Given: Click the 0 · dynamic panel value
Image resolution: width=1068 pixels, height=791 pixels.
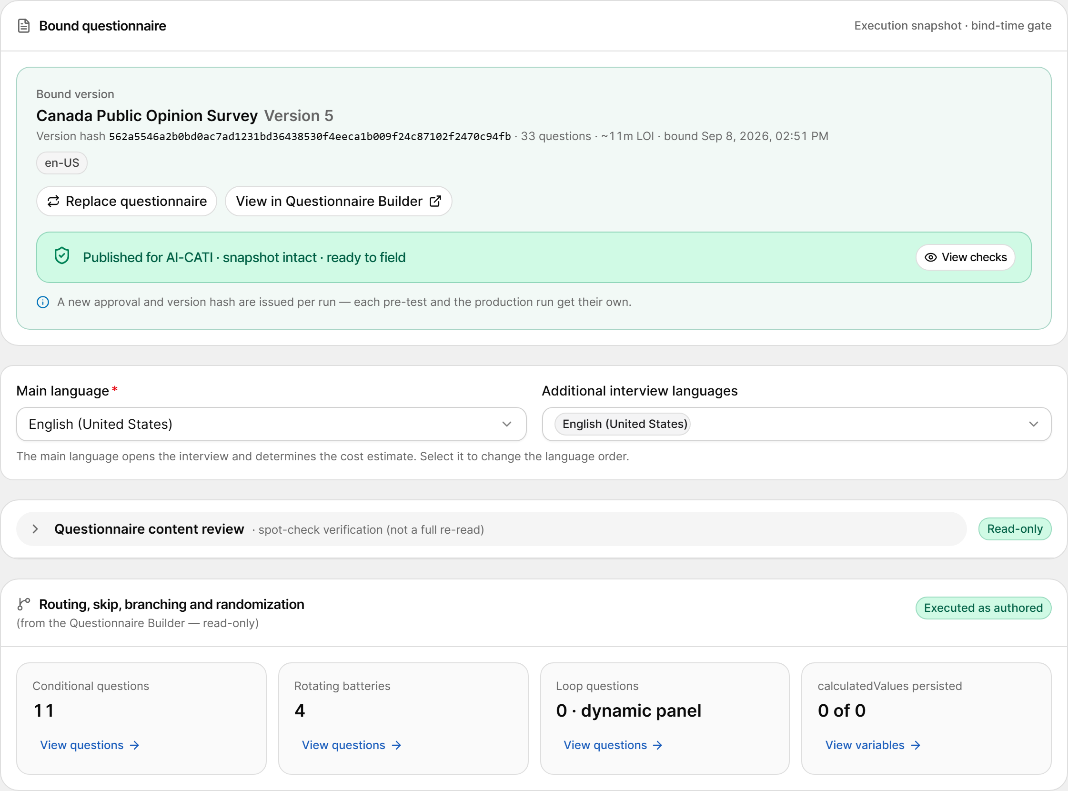Looking at the screenshot, I should coord(628,710).
